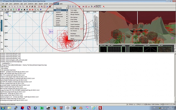
Task: Click Reset Textures... in the submenu
Action: coord(76,36)
